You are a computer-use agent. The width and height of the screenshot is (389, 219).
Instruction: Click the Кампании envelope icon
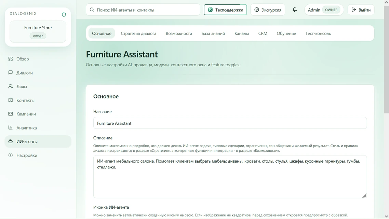pos(10,114)
